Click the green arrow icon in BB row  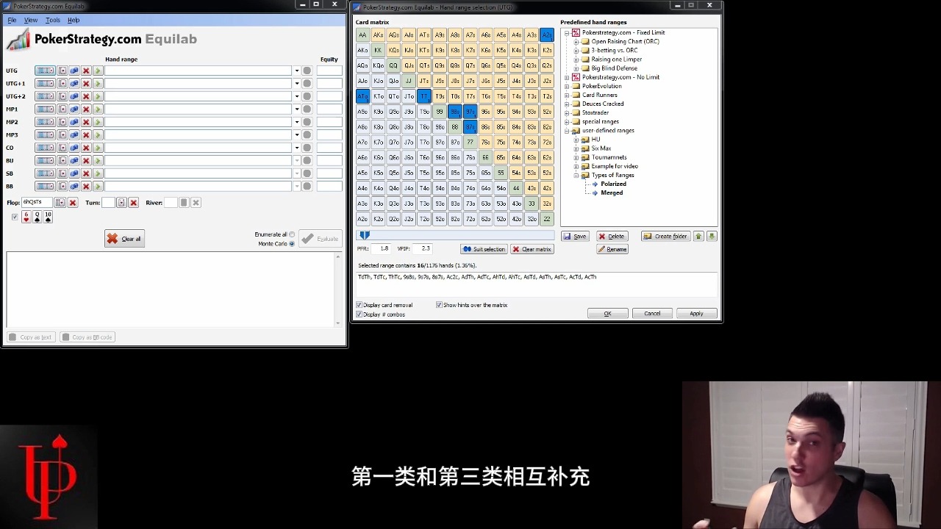[98, 187]
